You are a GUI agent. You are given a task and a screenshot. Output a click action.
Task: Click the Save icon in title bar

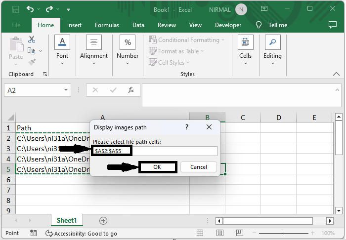[x=16, y=9]
